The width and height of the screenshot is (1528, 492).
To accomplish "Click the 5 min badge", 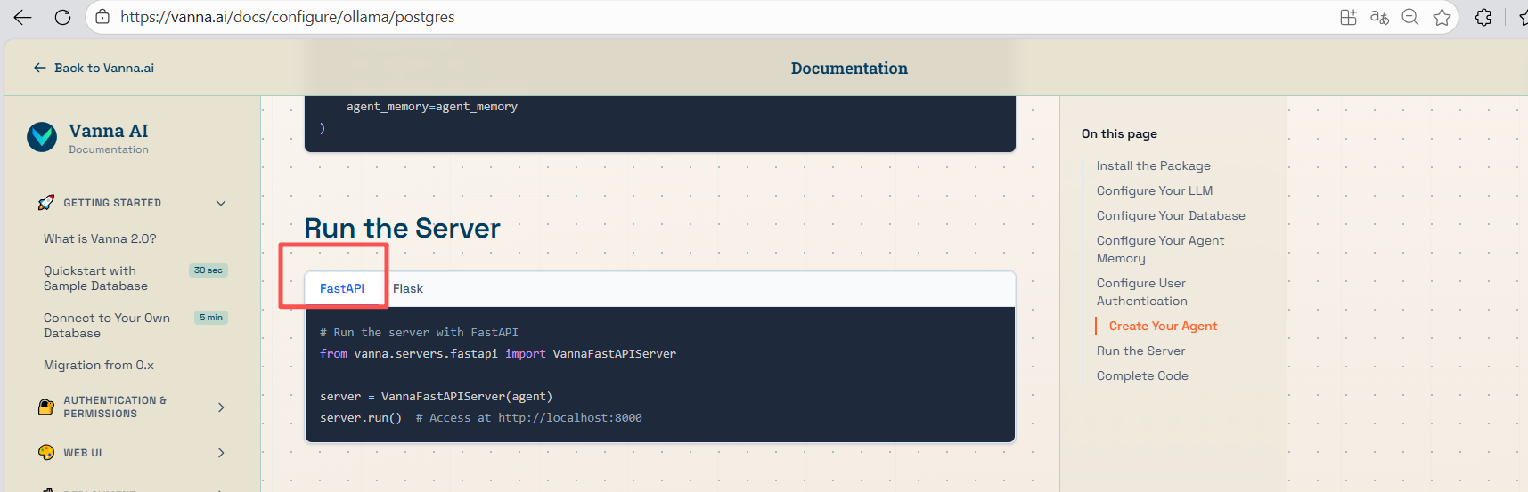I will point(211,318).
